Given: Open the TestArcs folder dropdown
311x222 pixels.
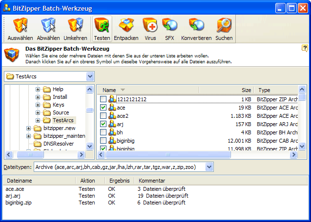Looking at the screenshot, I should pos(90,76).
